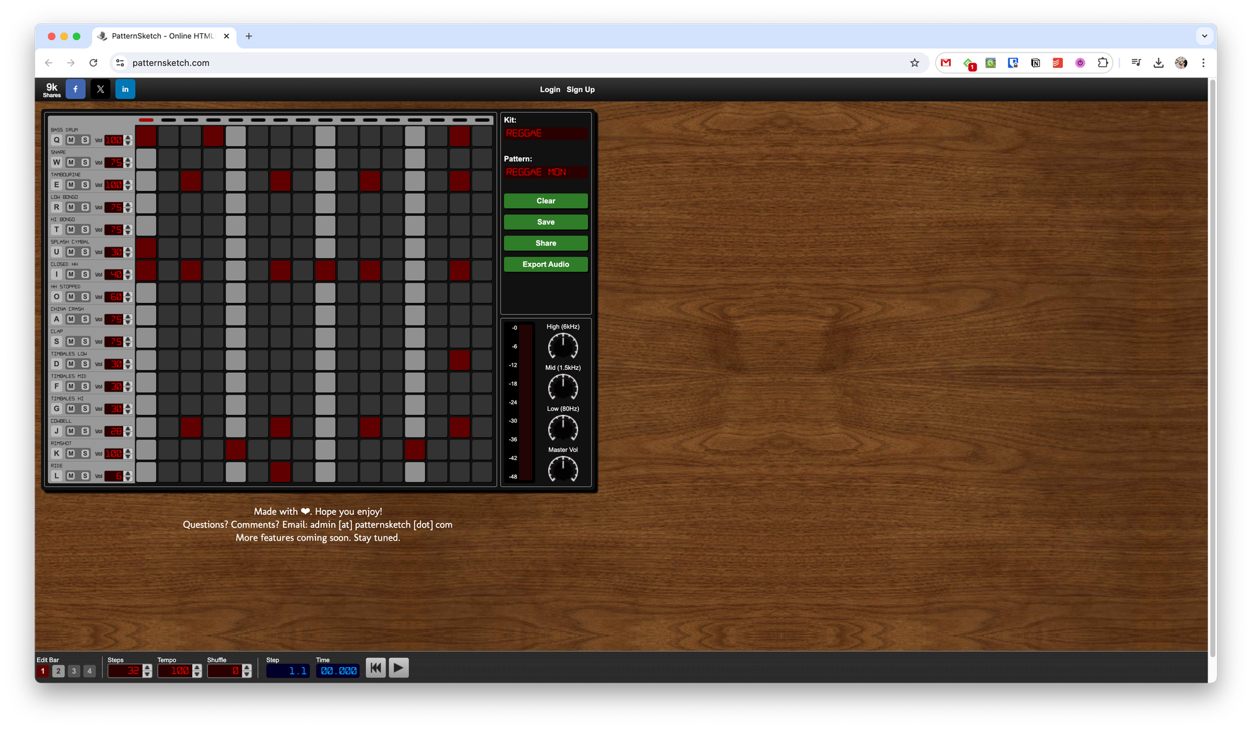Click the Export Audio button
This screenshot has width=1252, height=729.
(545, 264)
